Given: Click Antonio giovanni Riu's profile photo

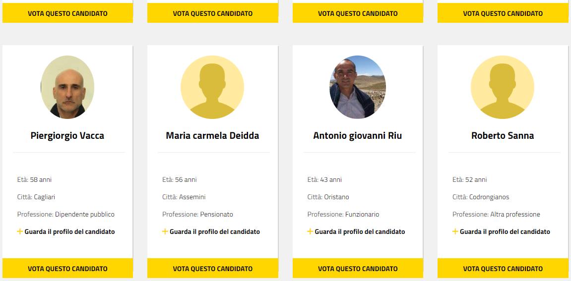Looking at the screenshot, I should pos(358,87).
